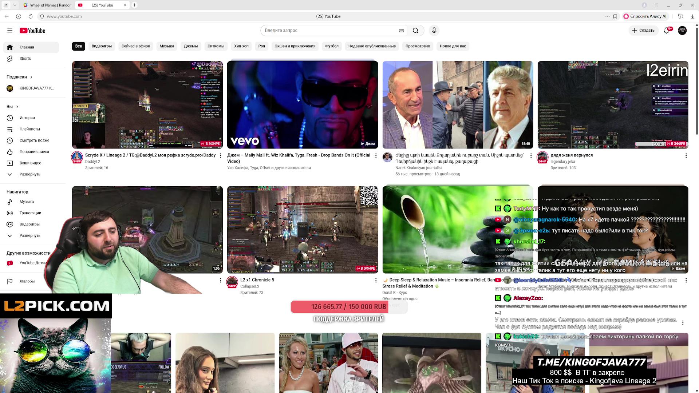Open tab list dropdown arrow in browser
Screen dimensions: 699x393
[15, 5]
